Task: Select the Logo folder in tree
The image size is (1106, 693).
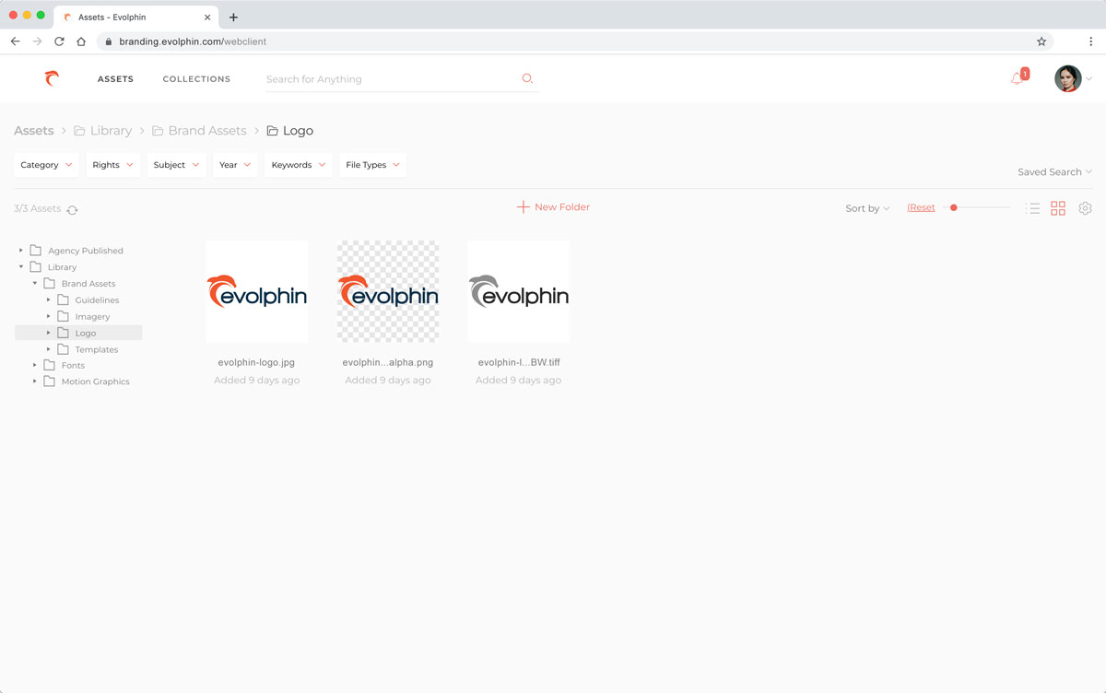Action: pos(78,333)
